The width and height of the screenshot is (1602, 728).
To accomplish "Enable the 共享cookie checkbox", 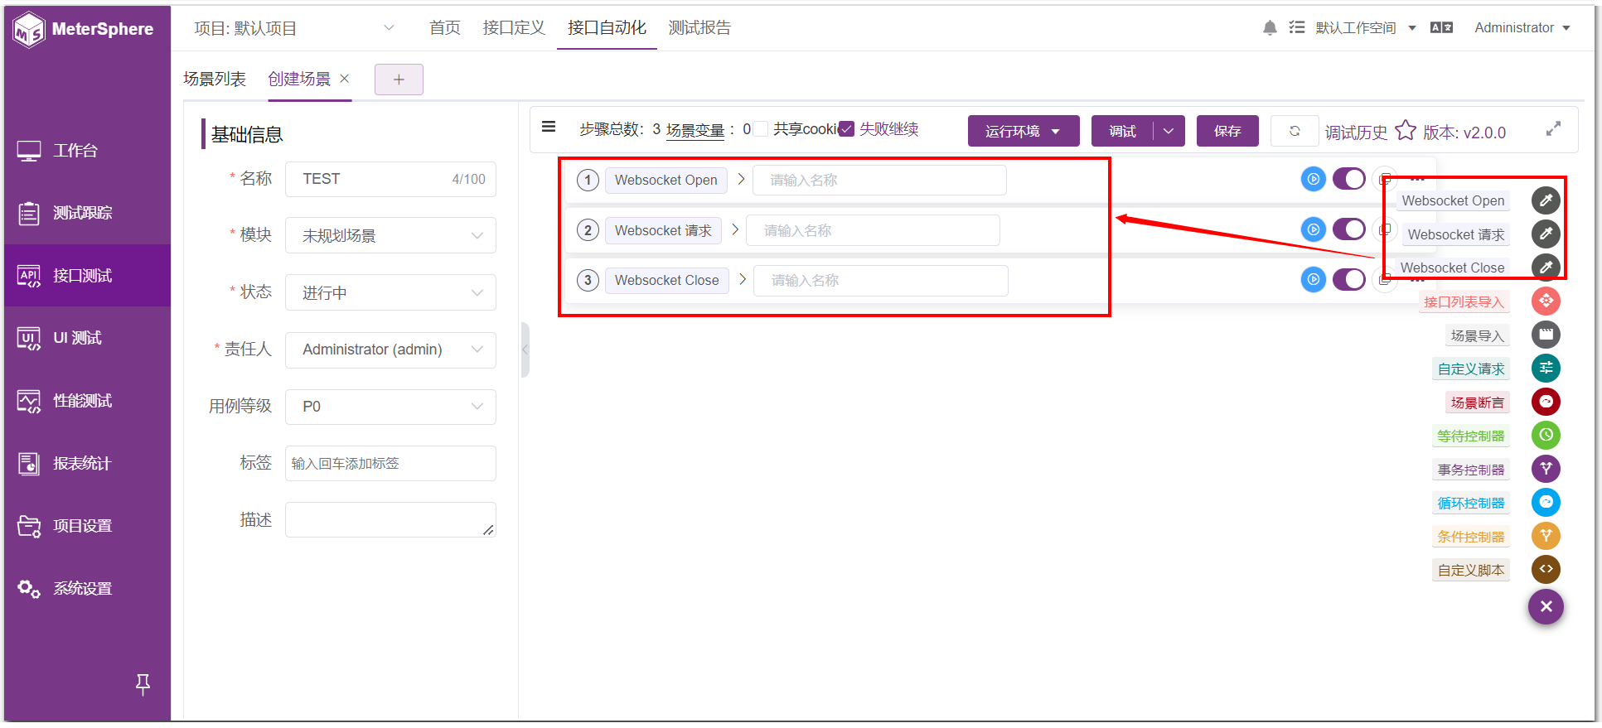I will click(x=760, y=129).
